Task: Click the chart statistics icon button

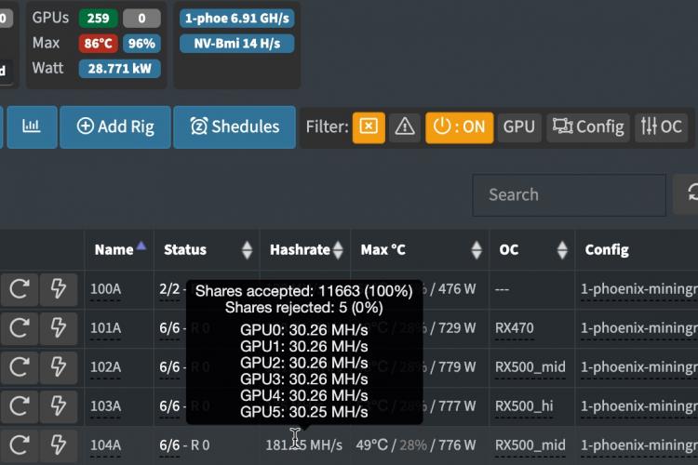Action: pos(32,126)
